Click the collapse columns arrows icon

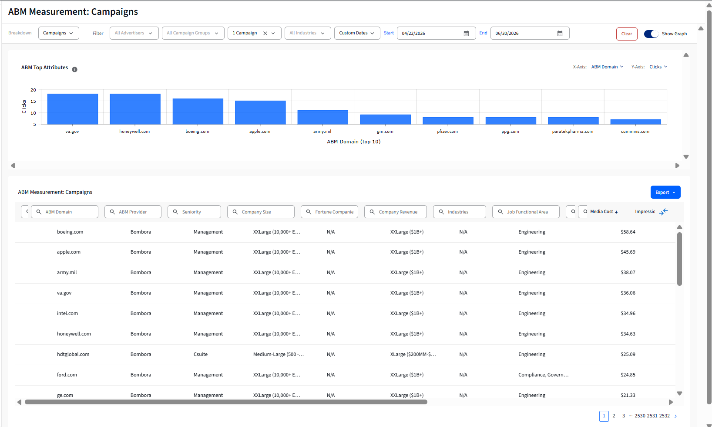click(663, 212)
